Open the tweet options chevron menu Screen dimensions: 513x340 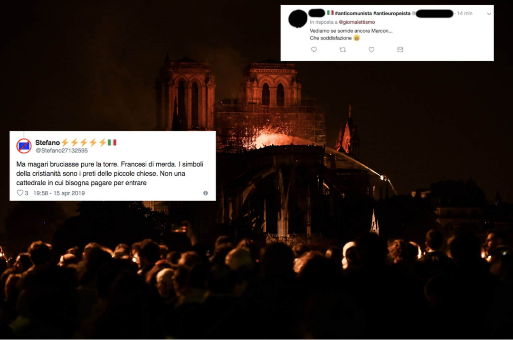click(x=489, y=14)
